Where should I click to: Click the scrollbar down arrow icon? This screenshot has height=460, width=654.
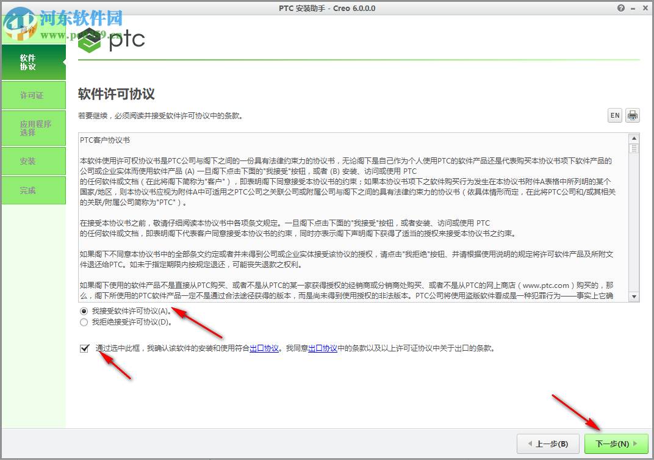click(635, 297)
